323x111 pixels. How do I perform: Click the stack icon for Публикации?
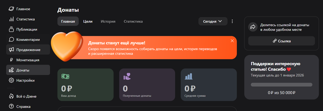point(11,29)
